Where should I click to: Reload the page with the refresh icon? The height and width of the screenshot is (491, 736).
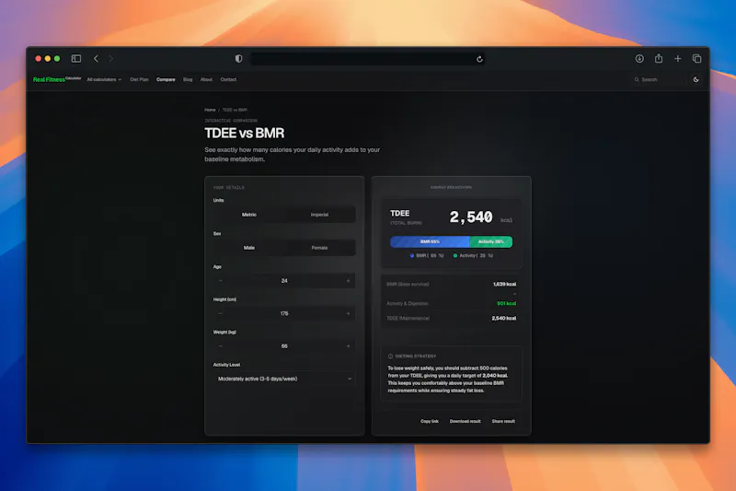click(x=479, y=59)
